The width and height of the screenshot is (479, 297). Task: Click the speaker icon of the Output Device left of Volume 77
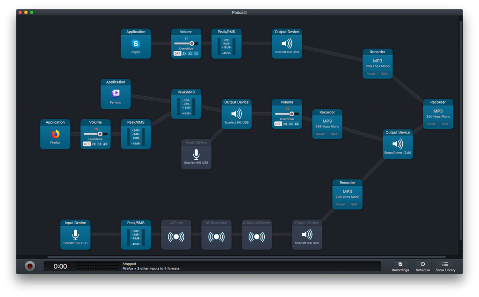236,114
